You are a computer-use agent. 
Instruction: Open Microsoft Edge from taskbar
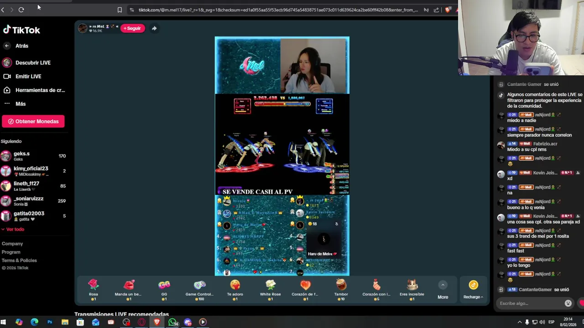click(34, 322)
